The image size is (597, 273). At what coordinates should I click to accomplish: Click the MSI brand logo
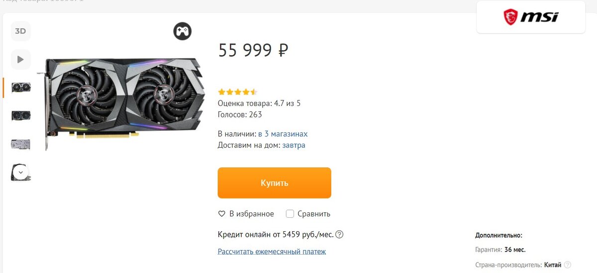coord(531,17)
